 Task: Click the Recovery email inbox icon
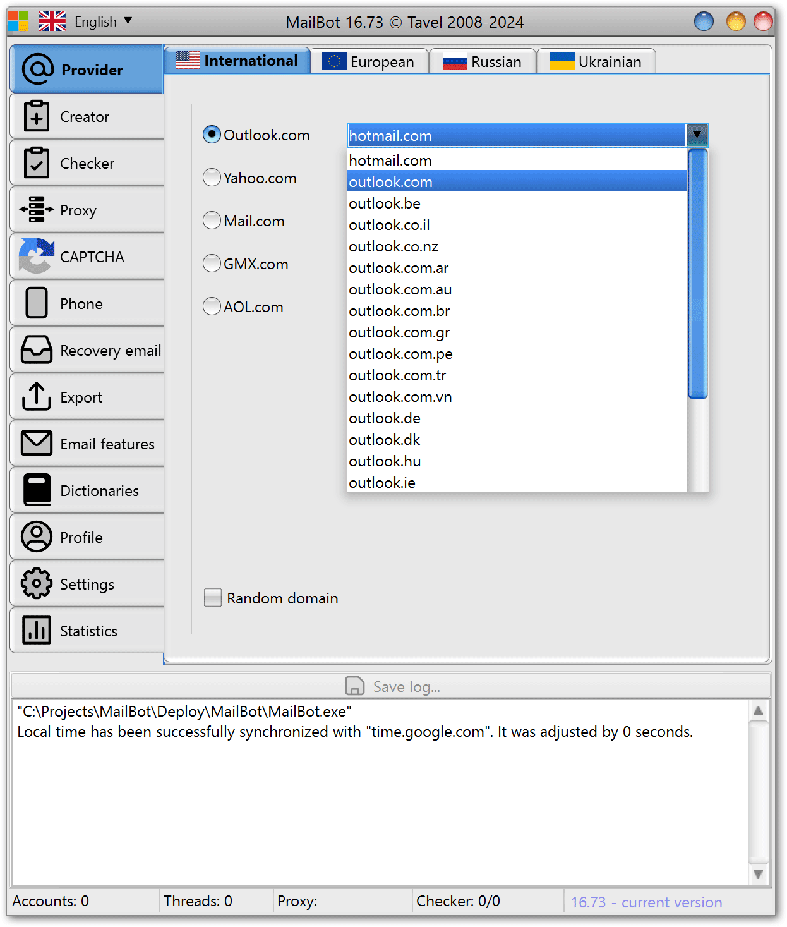pos(37,350)
